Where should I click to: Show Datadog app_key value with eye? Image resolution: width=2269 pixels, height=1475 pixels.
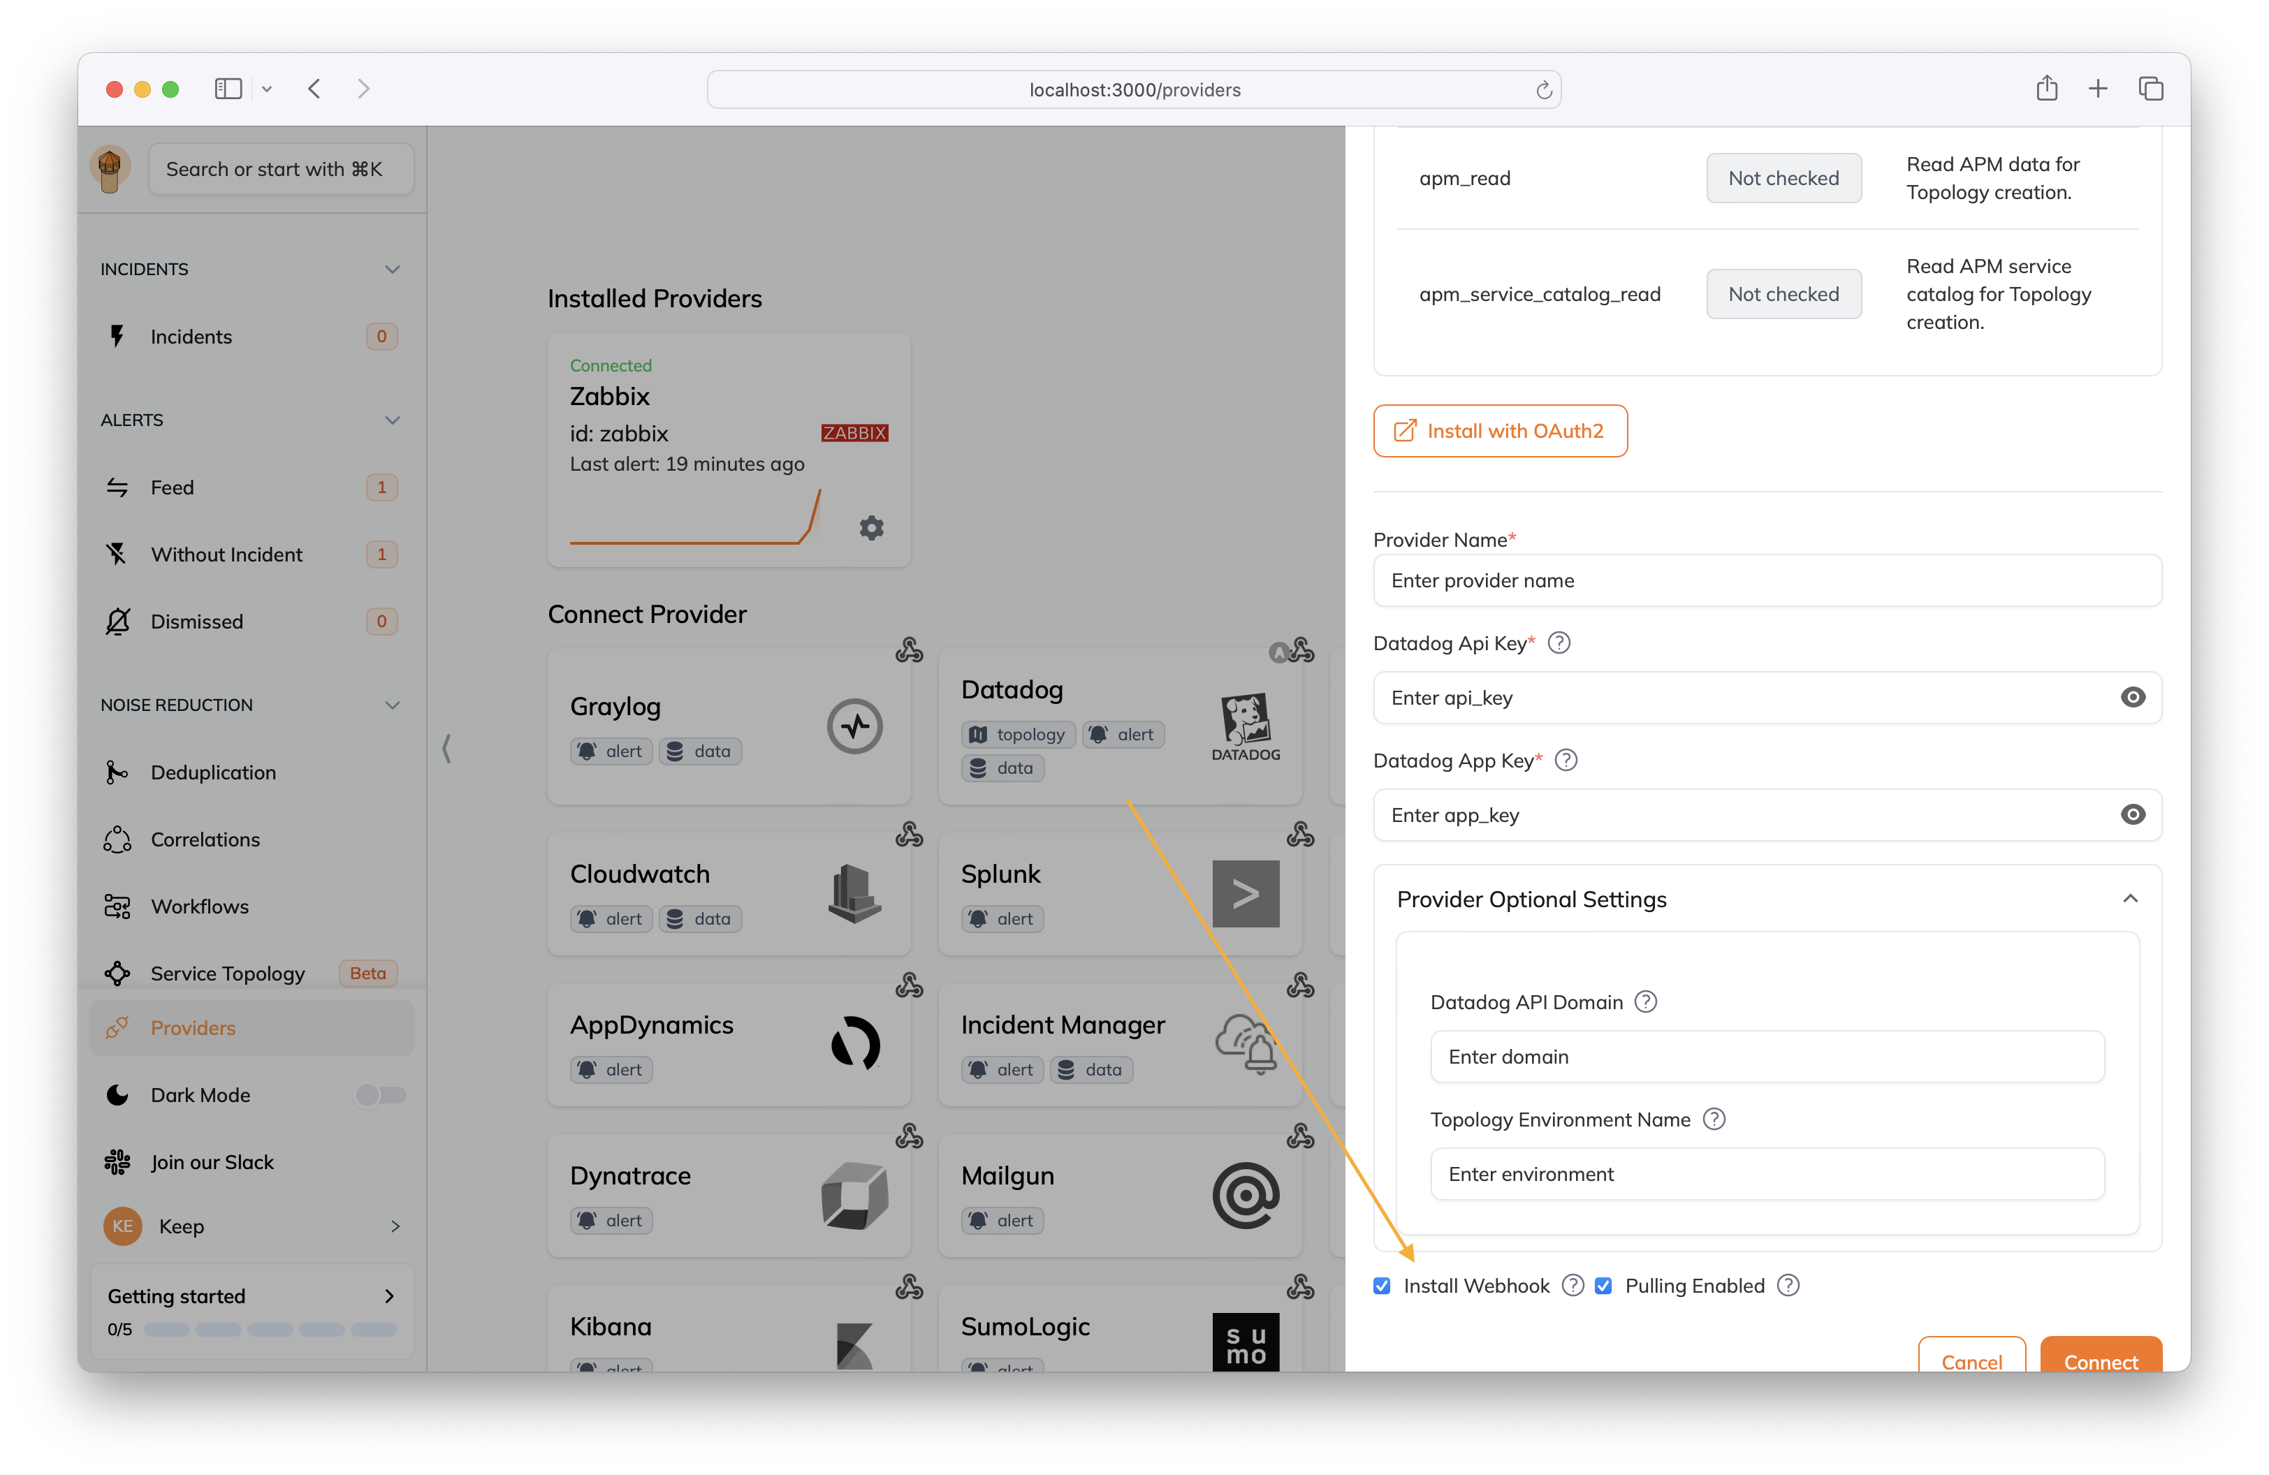tap(2133, 815)
